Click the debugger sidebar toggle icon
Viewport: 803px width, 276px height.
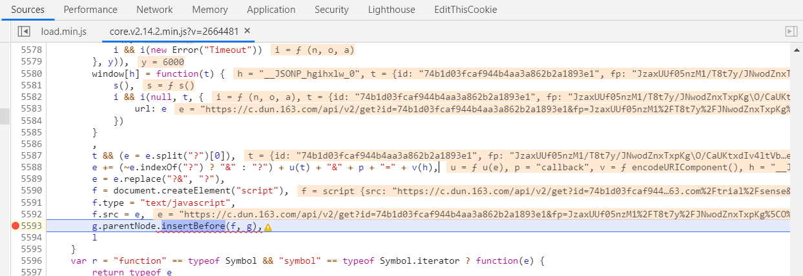(790, 31)
